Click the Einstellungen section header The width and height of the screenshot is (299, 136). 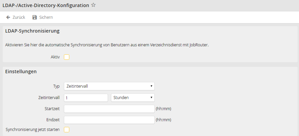pos(21,72)
